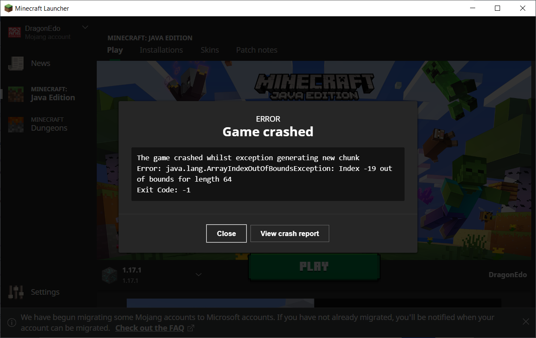Click the News newspaper icon
The image size is (536, 338).
coord(16,63)
